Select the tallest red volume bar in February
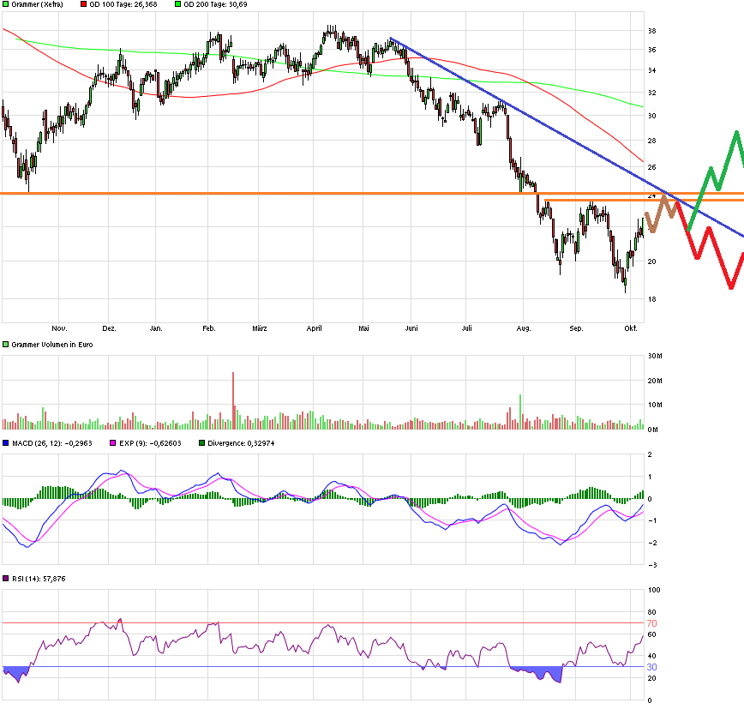Image resolution: width=744 pixels, height=709 pixels. [232, 399]
